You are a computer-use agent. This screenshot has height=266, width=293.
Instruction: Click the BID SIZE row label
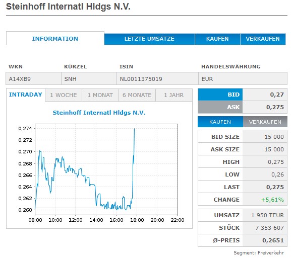(x=225, y=137)
